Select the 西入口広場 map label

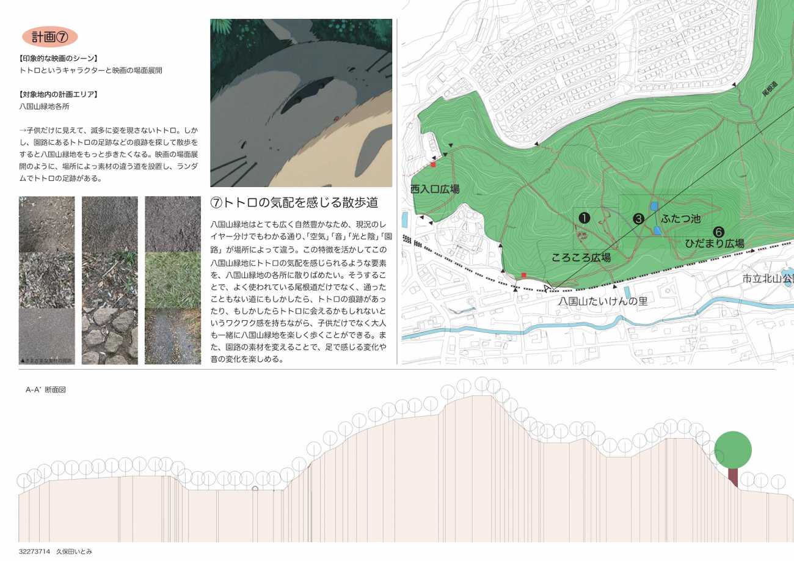[x=434, y=189]
